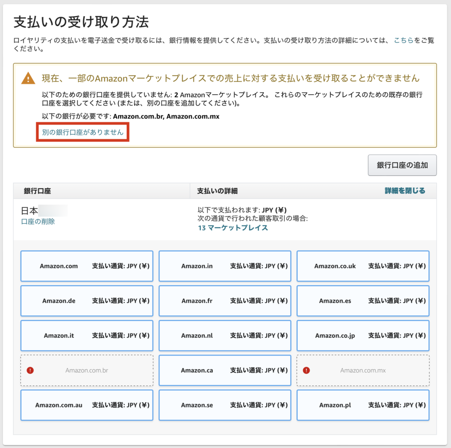The image size is (451, 448).
Task: Select the unassigned Amazon.com.br tile
Action: pos(87,370)
